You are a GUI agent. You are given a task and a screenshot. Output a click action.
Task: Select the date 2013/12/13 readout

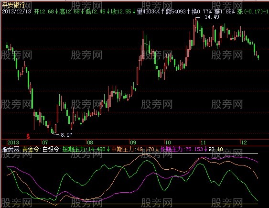pyautogui.click(x=16, y=11)
